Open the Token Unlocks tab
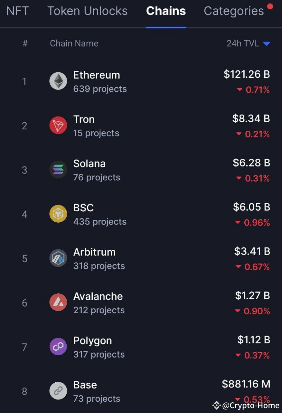282x413 pixels. 88,11
